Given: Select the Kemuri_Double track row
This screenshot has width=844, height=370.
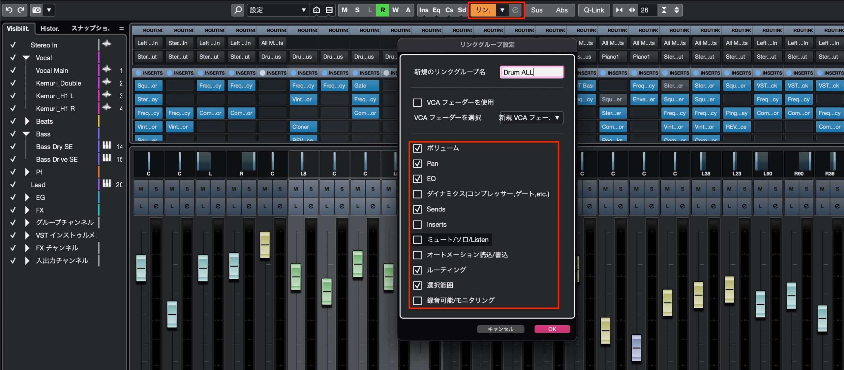Looking at the screenshot, I should point(59,83).
